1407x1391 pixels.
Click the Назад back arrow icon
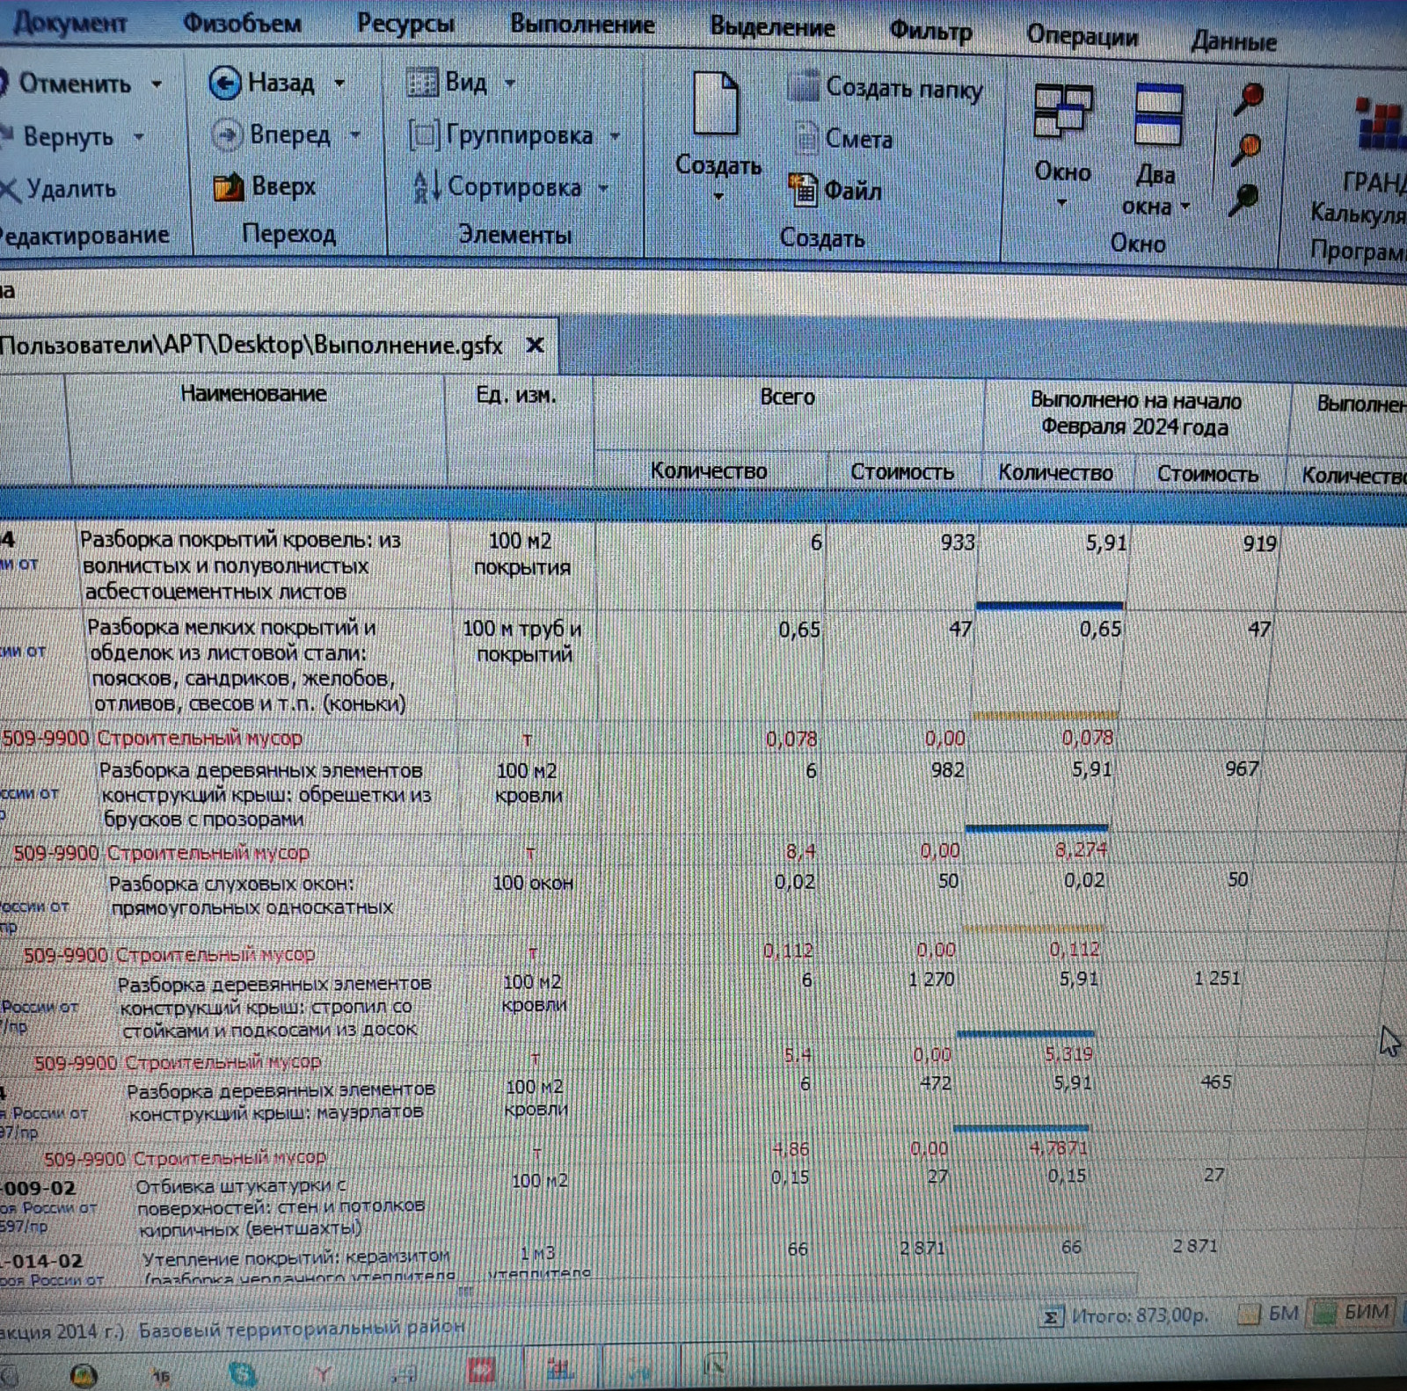tap(225, 84)
